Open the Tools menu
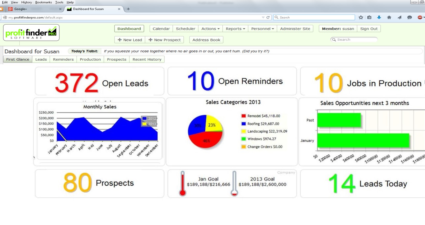 (x=59, y=2)
